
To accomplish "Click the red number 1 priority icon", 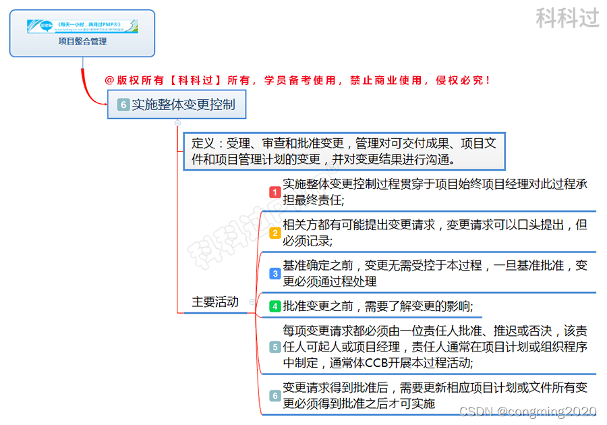I will (x=275, y=192).
